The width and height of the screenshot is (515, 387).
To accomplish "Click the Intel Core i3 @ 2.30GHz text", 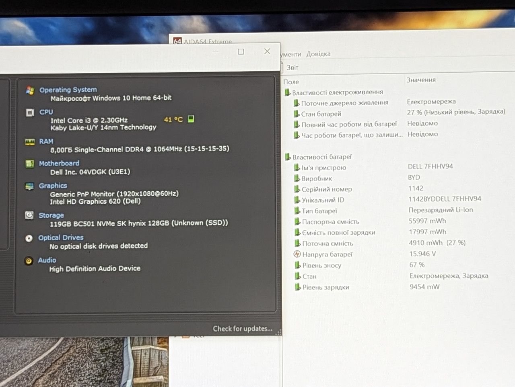I will click(89, 120).
